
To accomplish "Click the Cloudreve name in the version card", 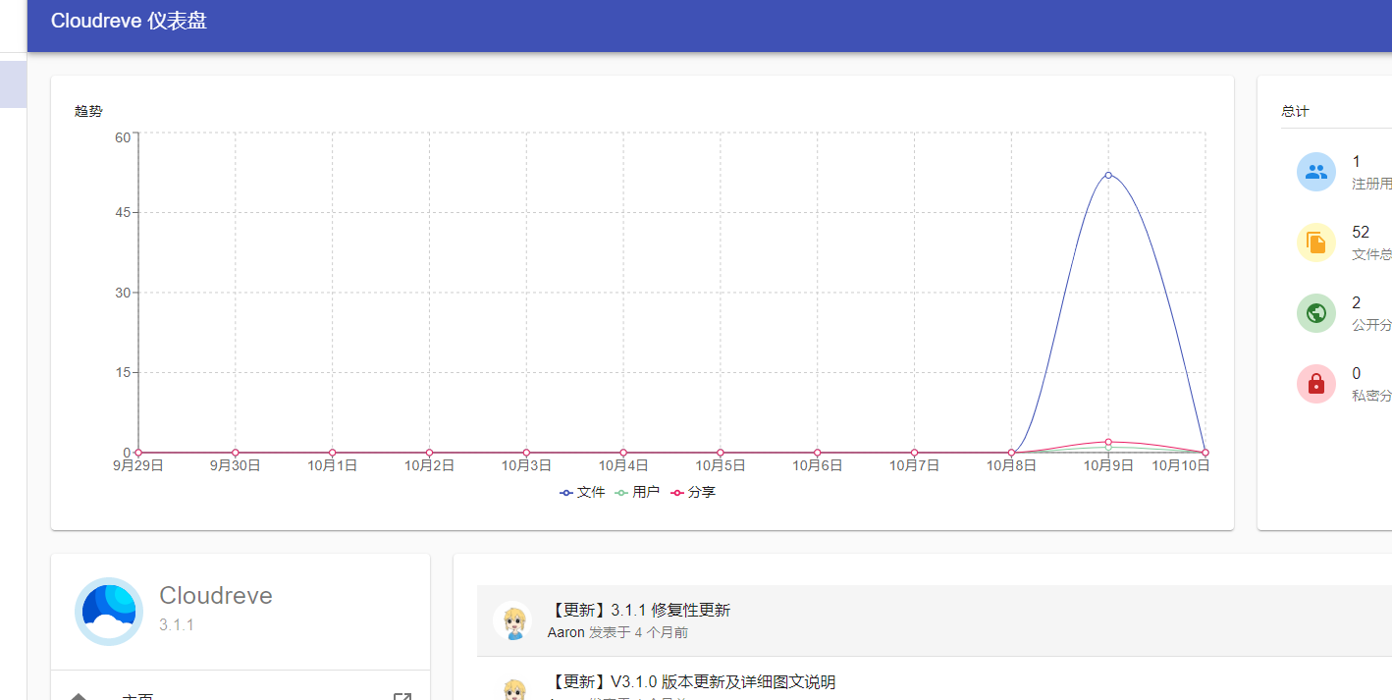I will click(x=216, y=596).
